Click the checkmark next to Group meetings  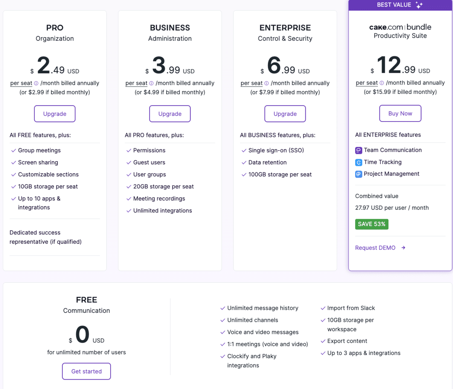14,150
